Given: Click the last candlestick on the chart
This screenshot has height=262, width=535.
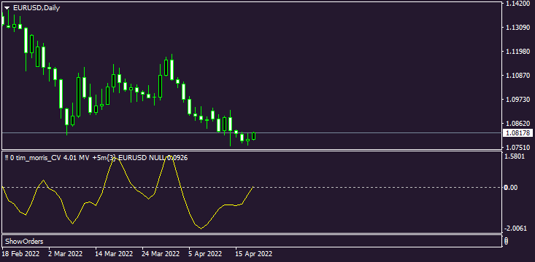Looking at the screenshot, I should click(x=253, y=136).
